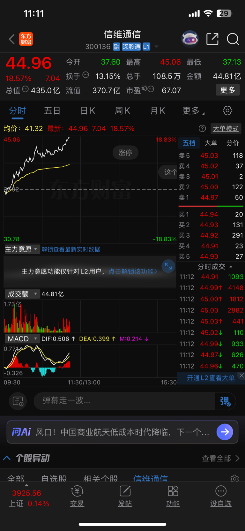Tap 买5 price 44.90 row
245x531 pixels.
pyautogui.click(x=211, y=257)
